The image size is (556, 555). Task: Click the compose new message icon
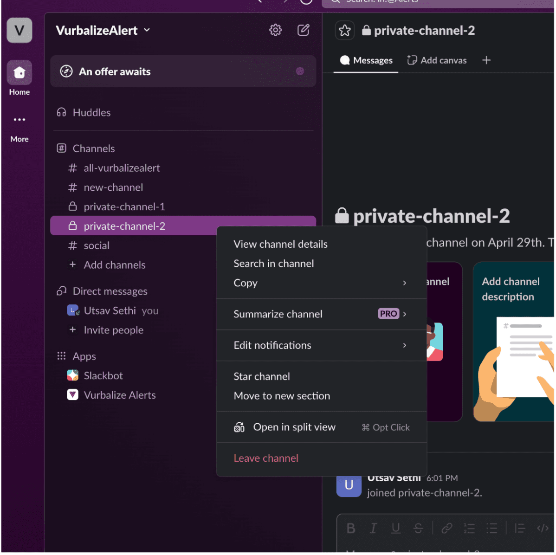(303, 30)
